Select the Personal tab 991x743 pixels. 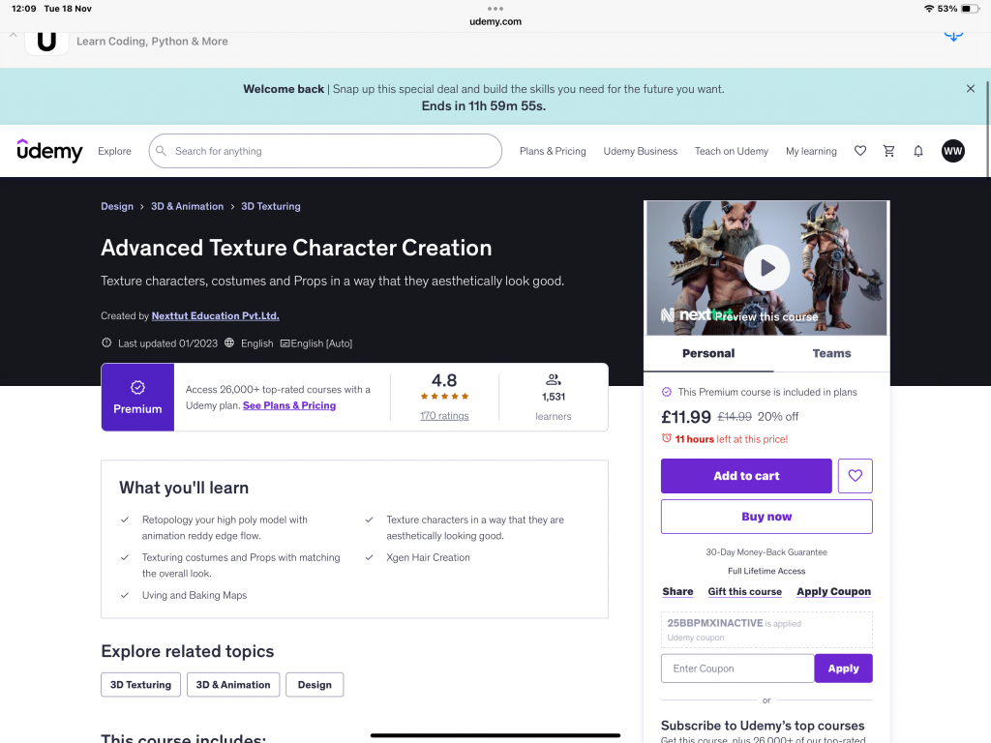[x=708, y=354]
